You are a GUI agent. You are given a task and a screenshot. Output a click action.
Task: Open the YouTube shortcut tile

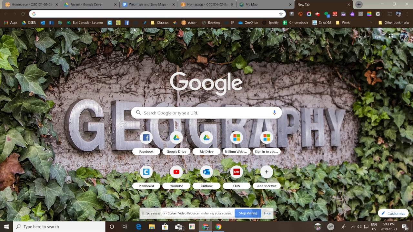click(x=176, y=177)
